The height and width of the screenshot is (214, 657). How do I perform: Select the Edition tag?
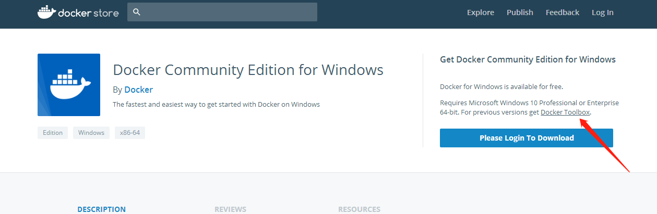click(53, 133)
